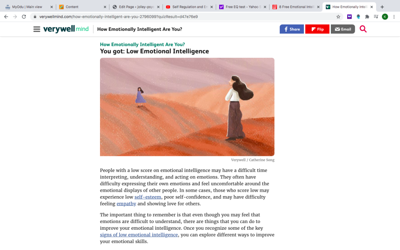Click the pink search magnifier icon
400x250 pixels.
click(x=363, y=29)
